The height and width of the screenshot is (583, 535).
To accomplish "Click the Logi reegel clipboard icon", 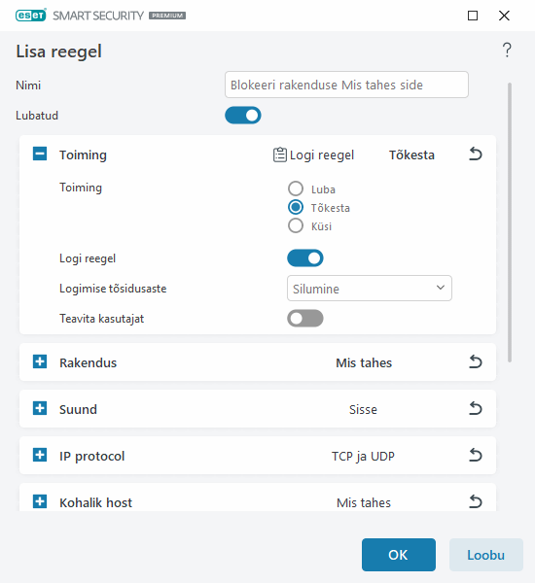I will tap(280, 154).
